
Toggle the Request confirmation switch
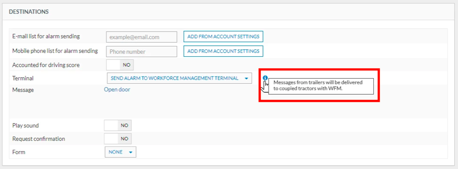pos(118,139)
